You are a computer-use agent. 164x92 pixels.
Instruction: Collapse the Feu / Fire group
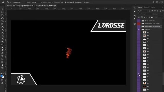(x=141, y=29)
